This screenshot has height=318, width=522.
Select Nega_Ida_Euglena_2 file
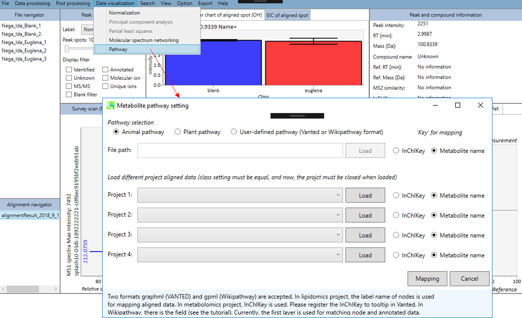[24, 51]
